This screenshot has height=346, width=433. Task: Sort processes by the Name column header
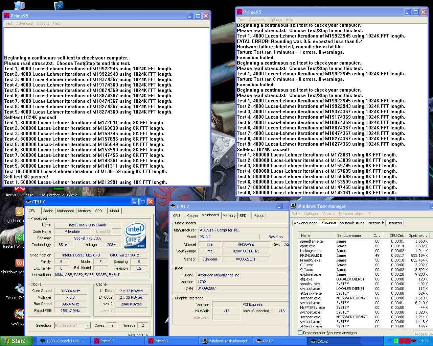pyautogui.click(x=316, y=236)
